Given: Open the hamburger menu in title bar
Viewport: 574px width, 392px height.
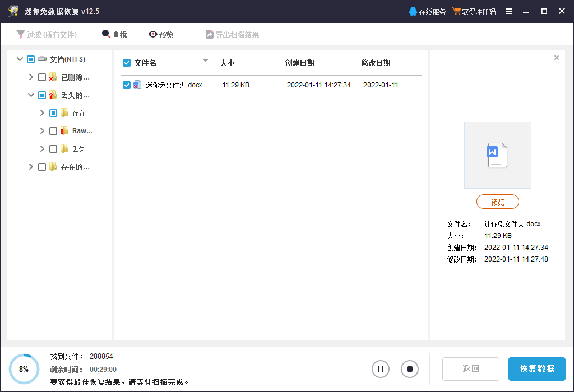Looking at the screenshot, I should point(508,11).
